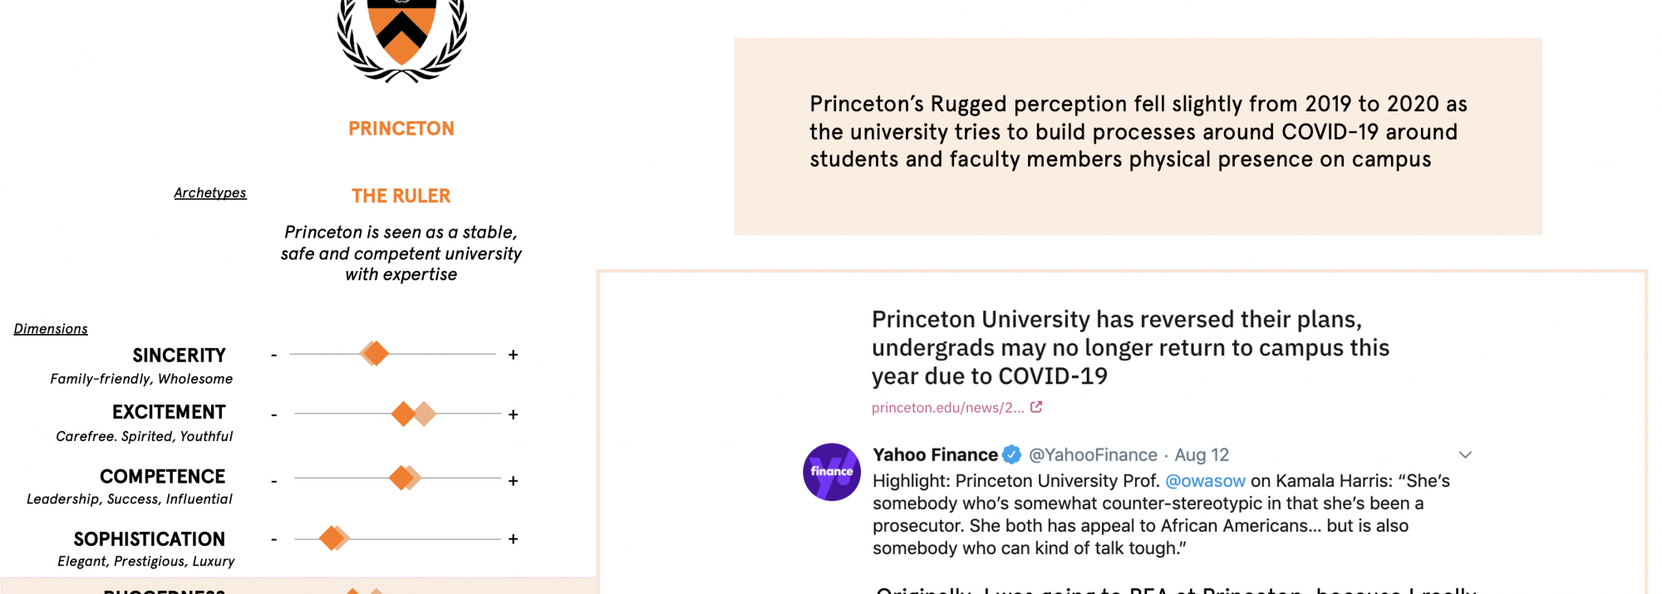This screenshot has width=1662, height=594.
Task: Click the blue verified badge
Action: [x=1011, y=454]
